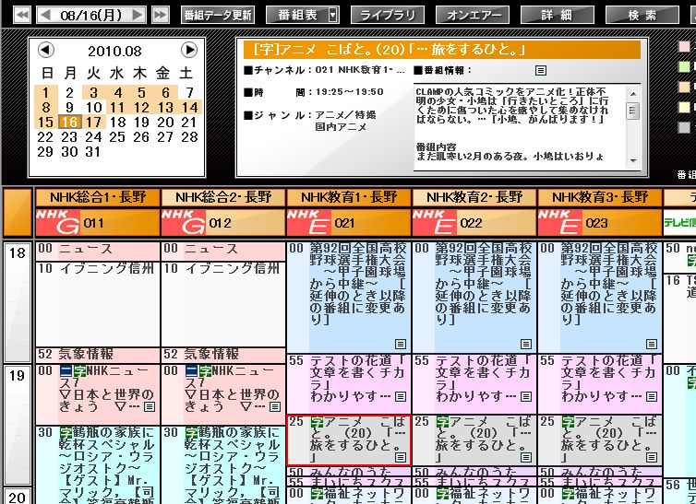Select 鶴瓶の家族に乾杯 program on channel 011
Image resolution: width=696 pixels, height=504 pixels.
pos(98,465)
